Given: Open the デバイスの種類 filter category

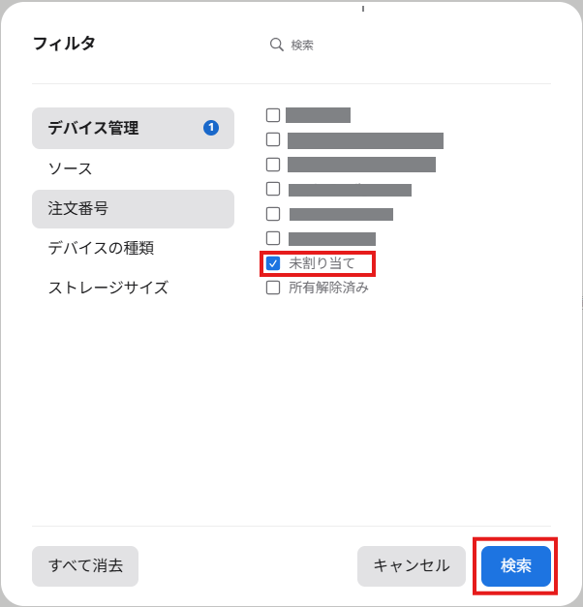Looking at the screenshot, I should click(133, 248).
